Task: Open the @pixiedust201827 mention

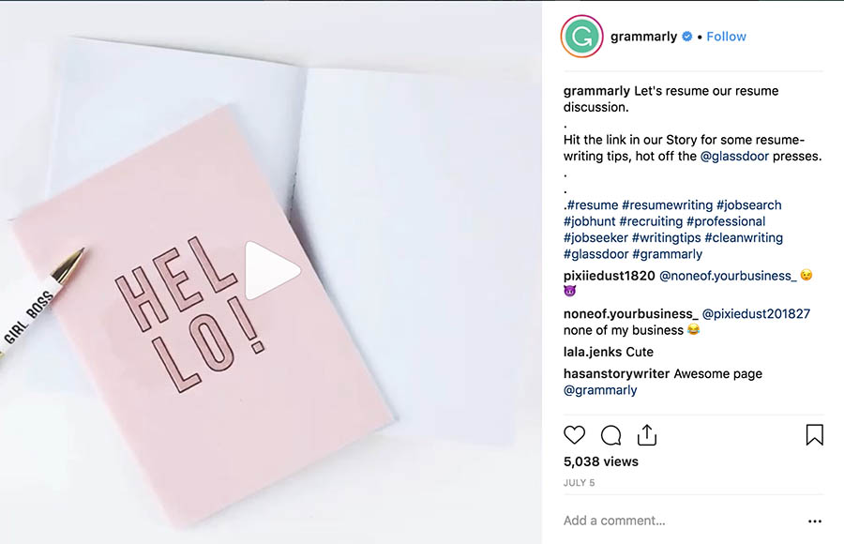Action: (756, 314)
